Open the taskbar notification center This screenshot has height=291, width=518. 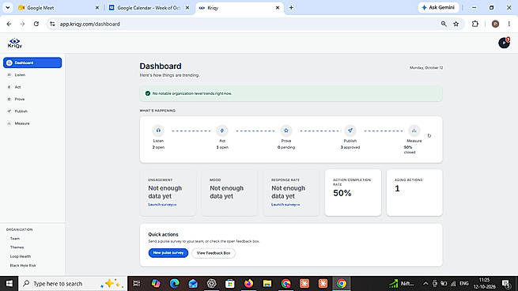tap(506, 283)
